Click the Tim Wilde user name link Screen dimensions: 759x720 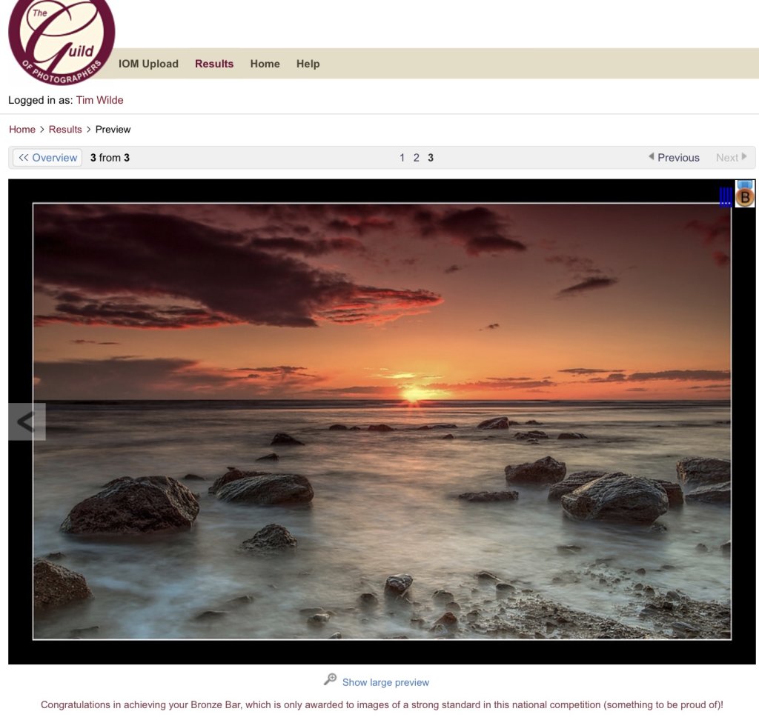tap(100, 100)
